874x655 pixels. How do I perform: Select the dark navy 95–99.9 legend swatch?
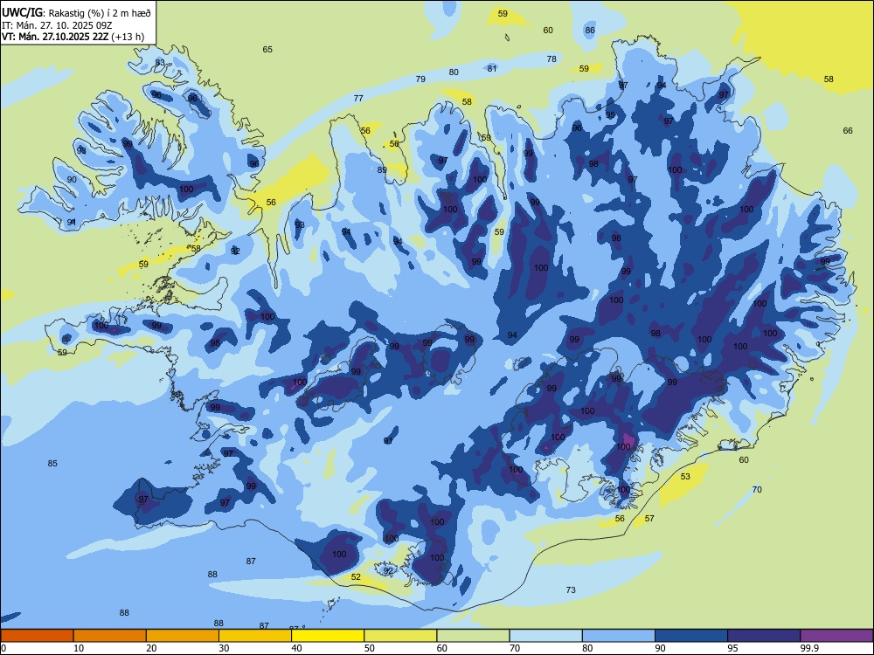764,636
